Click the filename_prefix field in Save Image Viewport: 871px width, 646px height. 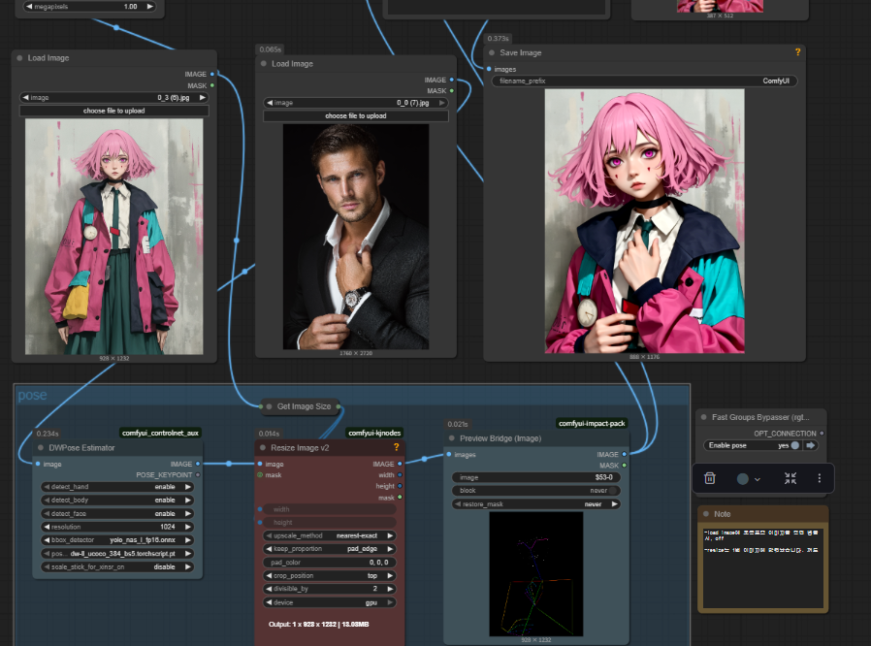tap(644, 81)
